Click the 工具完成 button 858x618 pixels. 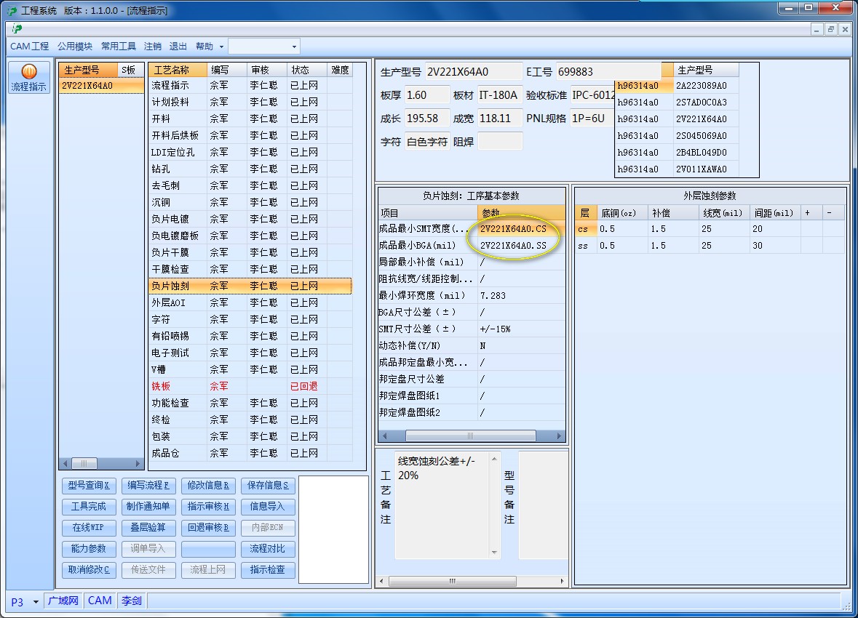click(89, 507)
